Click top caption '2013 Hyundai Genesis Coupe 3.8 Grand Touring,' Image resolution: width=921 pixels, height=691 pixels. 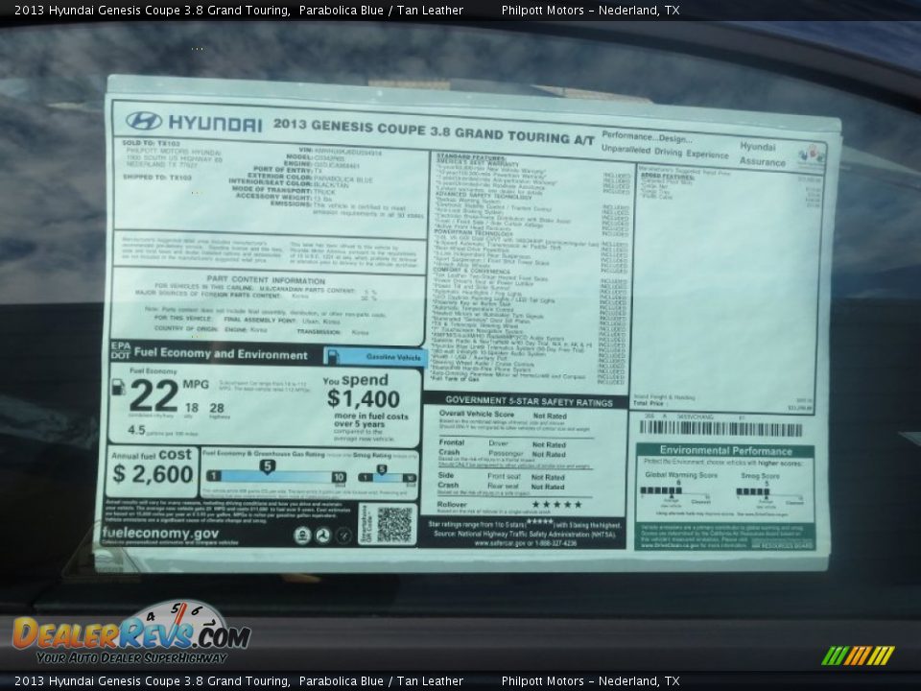pos(153,10)
